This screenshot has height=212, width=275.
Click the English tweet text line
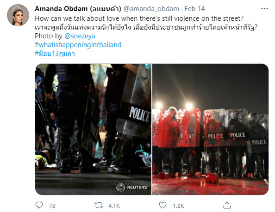pos(139,18)
